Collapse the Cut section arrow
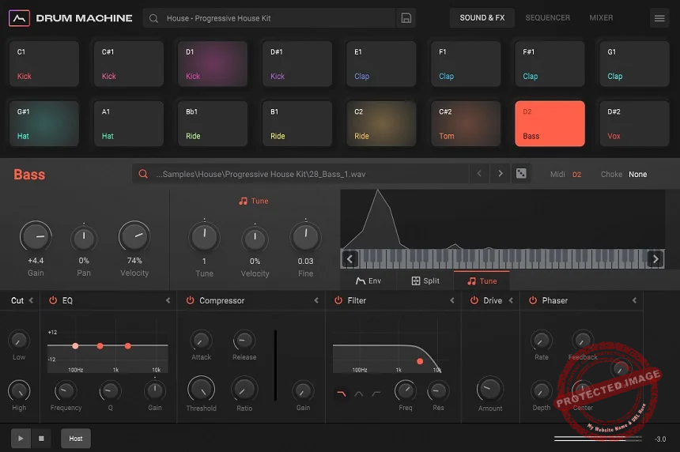680x452 pixels. (x=31, y=300)
